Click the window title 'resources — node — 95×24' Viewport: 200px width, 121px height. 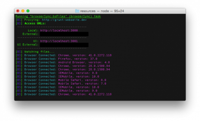102,11
